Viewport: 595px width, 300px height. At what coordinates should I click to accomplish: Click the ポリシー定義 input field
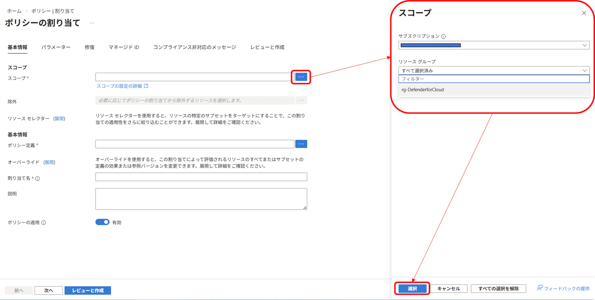pos(195,144)
